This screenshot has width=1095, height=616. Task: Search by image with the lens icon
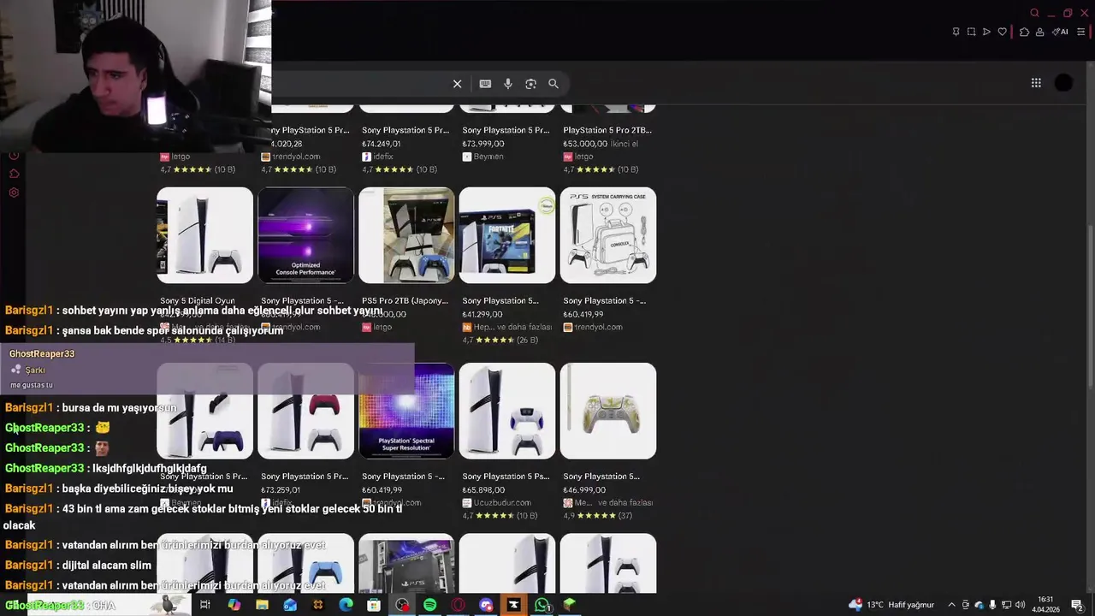530,84
